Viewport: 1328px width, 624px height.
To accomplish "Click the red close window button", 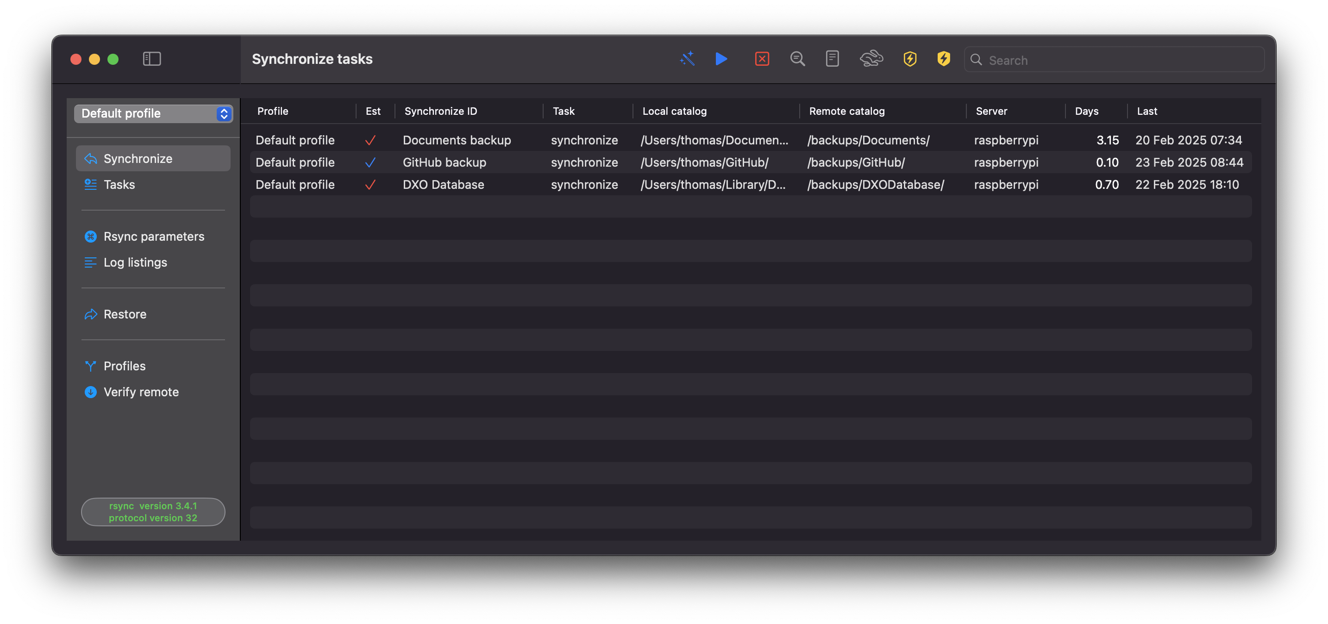I will tap(76, 59).
